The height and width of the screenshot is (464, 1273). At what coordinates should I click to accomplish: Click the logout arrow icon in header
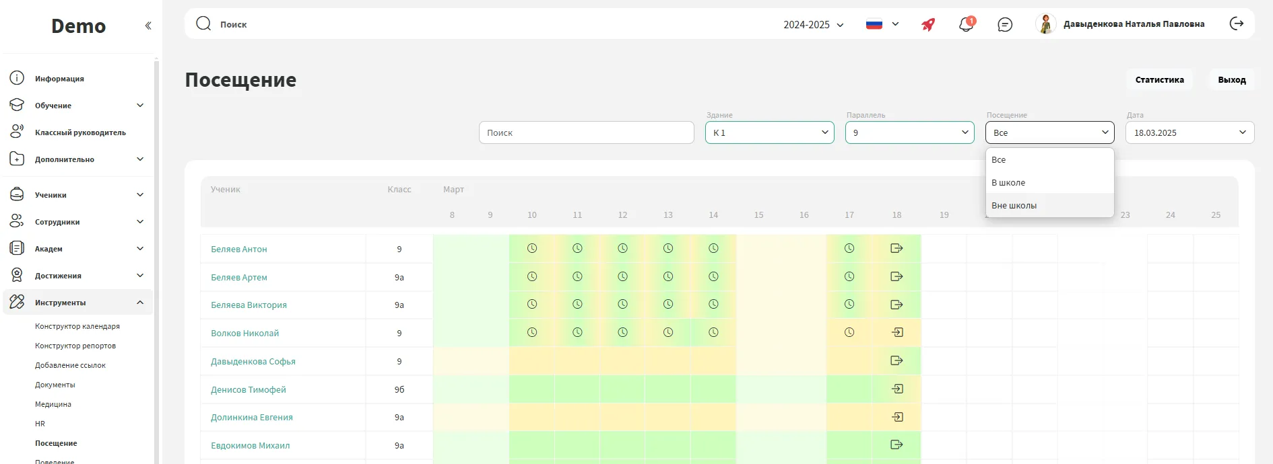point(1237,24)
